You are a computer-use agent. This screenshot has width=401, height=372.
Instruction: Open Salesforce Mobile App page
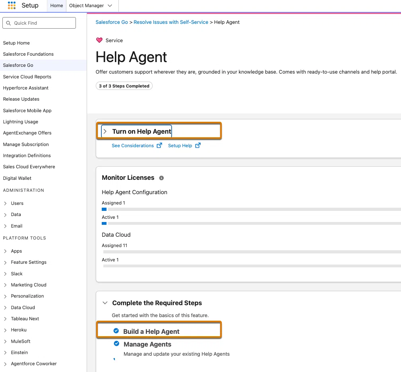pyautogui.click(x=27, y=111)
